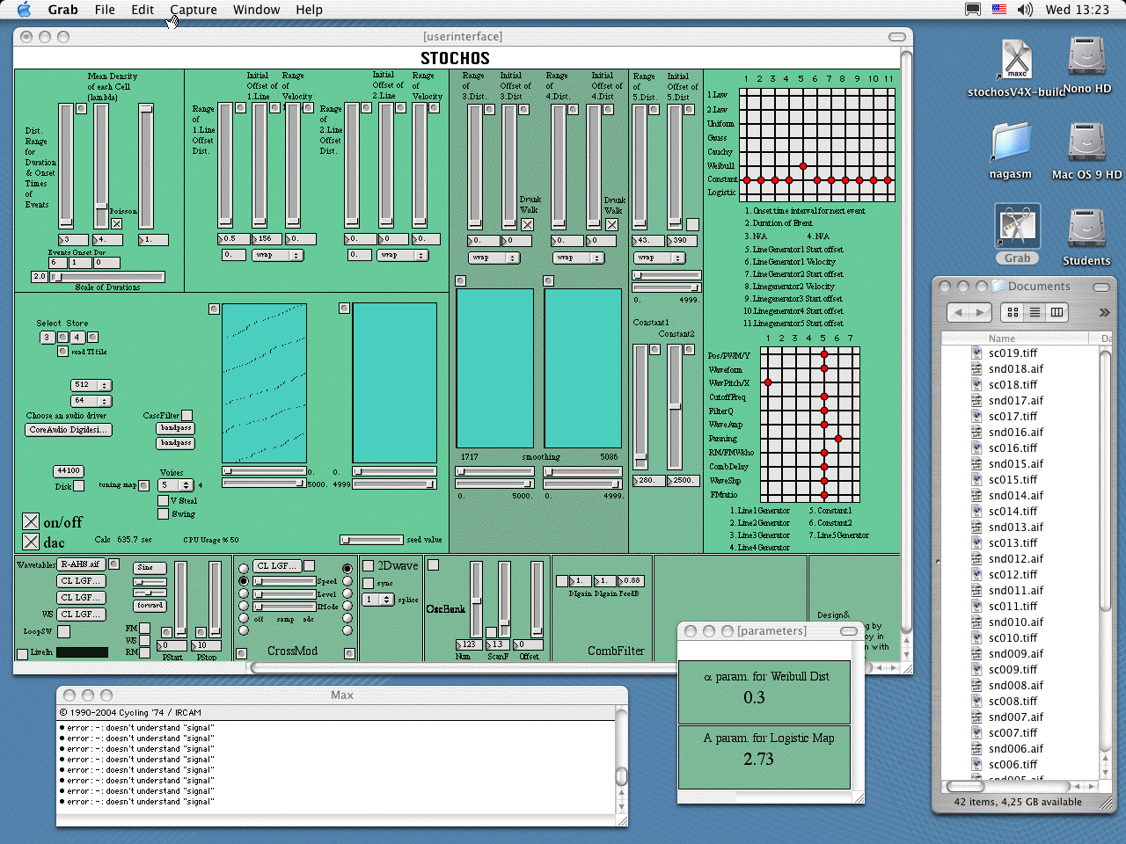Toggle the on/off checkbox in STOCHOS

[31, 522]
